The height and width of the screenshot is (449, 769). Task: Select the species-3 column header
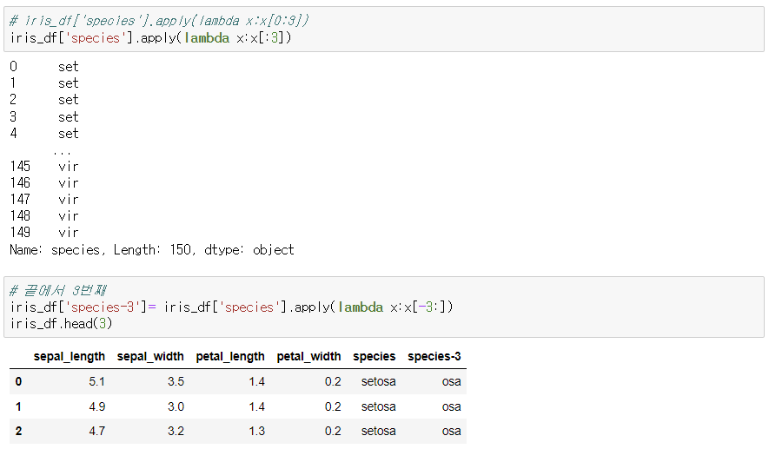click(434, 356)
